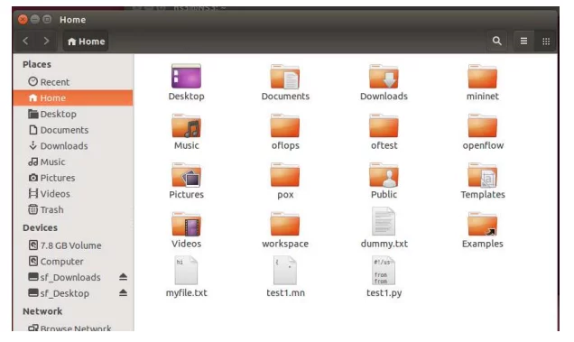This screenshot has height=342, width=574.
Task: Select the Public folder
Action: [384, 175]
